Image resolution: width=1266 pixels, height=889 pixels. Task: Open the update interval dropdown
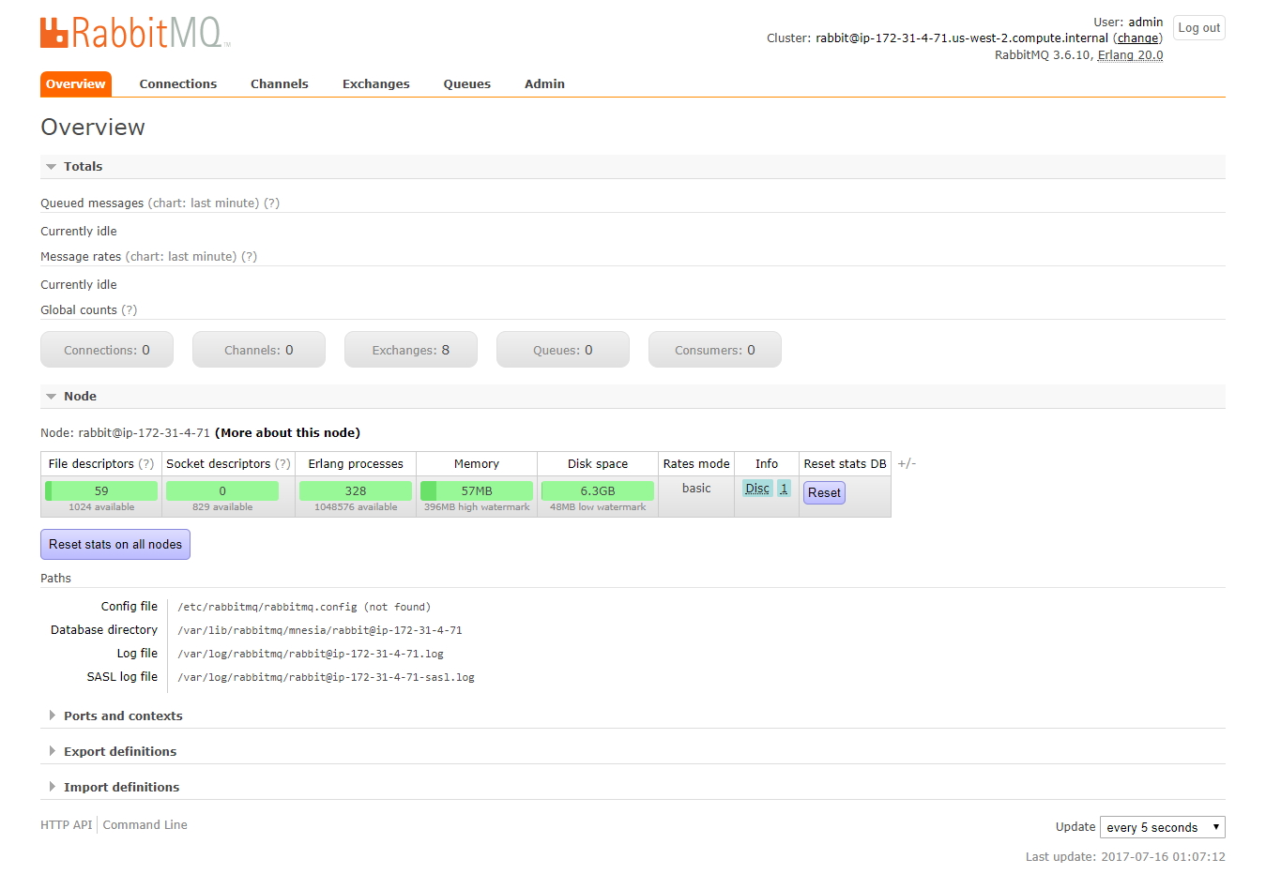(1161, 827)
